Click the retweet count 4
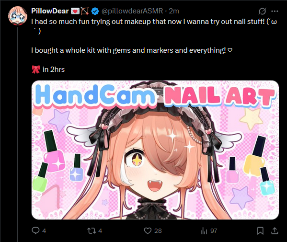 (x=100, y=230)
